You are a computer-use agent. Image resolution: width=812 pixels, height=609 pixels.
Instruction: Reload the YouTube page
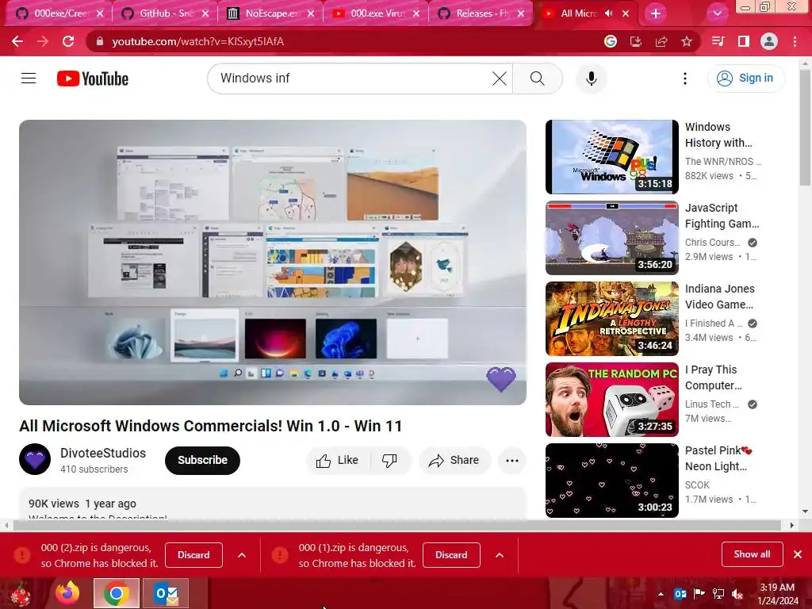tap(68, 41)
